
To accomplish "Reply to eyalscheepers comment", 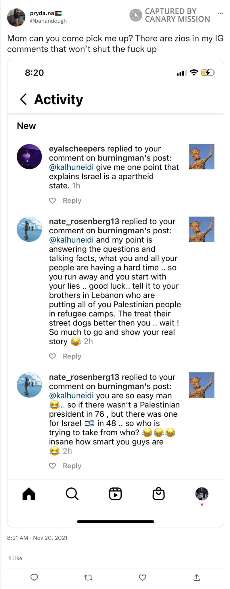I will (72, 201).
